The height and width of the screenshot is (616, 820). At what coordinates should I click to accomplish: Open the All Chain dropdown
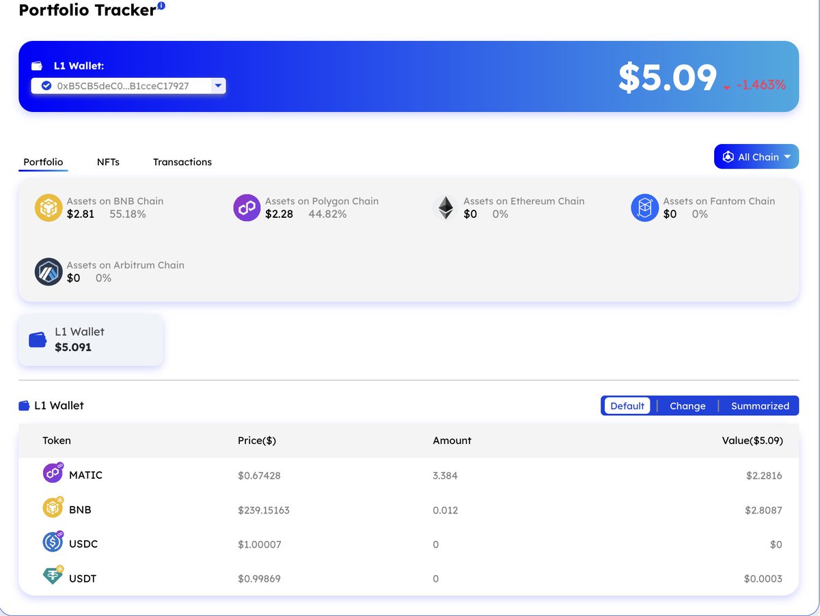tap(756, 156)
